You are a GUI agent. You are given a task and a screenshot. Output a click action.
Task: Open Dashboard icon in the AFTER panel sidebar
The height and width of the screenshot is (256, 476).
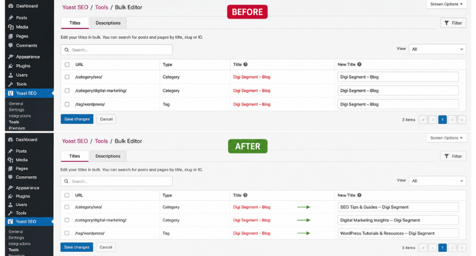click(11, 139)
